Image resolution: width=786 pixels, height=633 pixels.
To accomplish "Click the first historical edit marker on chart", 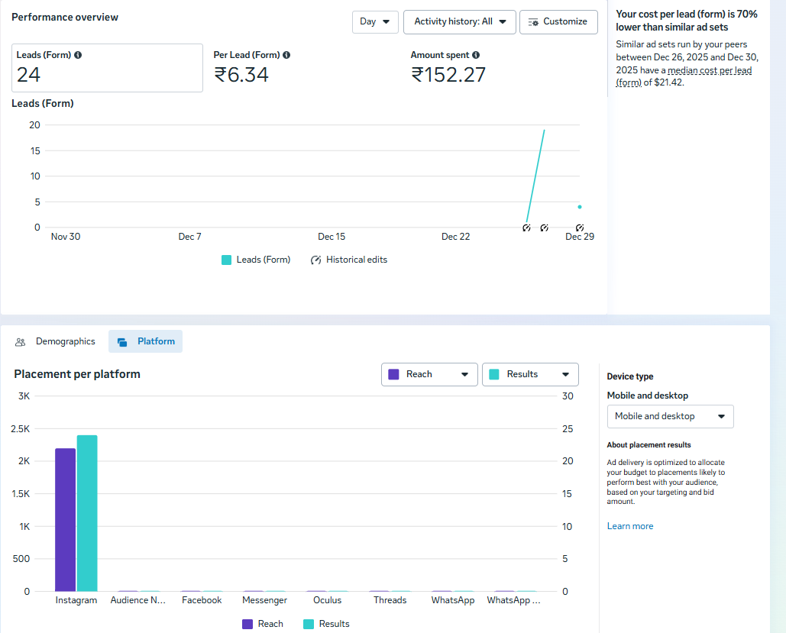I will [x=526, y=228].
